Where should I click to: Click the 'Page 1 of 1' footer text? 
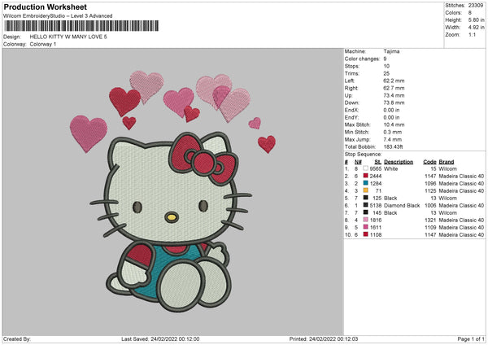471,339
